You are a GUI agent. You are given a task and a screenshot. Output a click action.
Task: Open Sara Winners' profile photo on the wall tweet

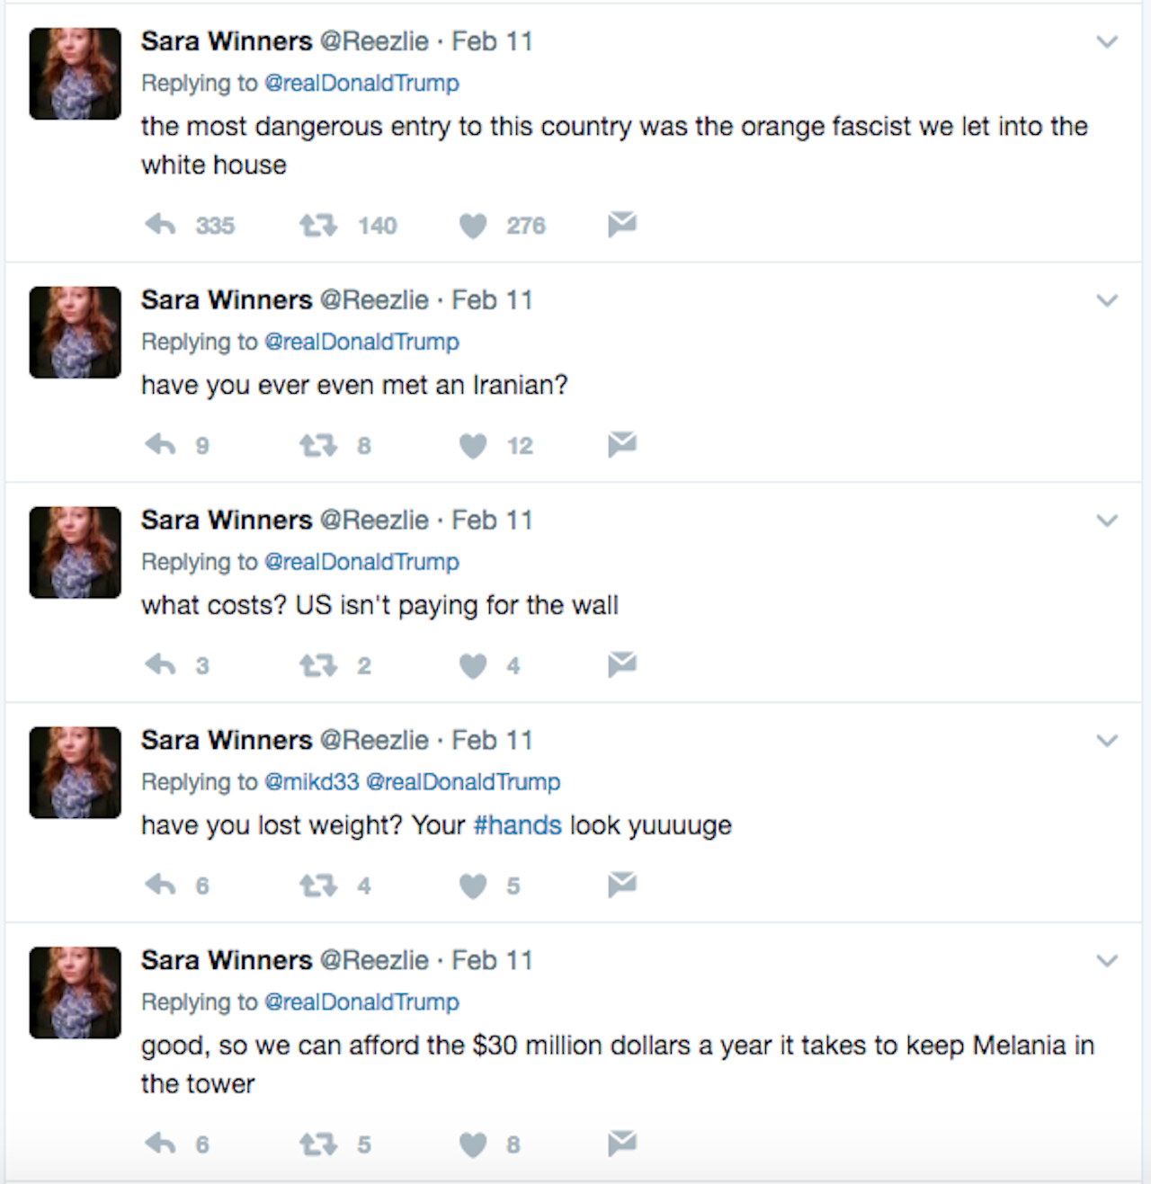[75, 552]
